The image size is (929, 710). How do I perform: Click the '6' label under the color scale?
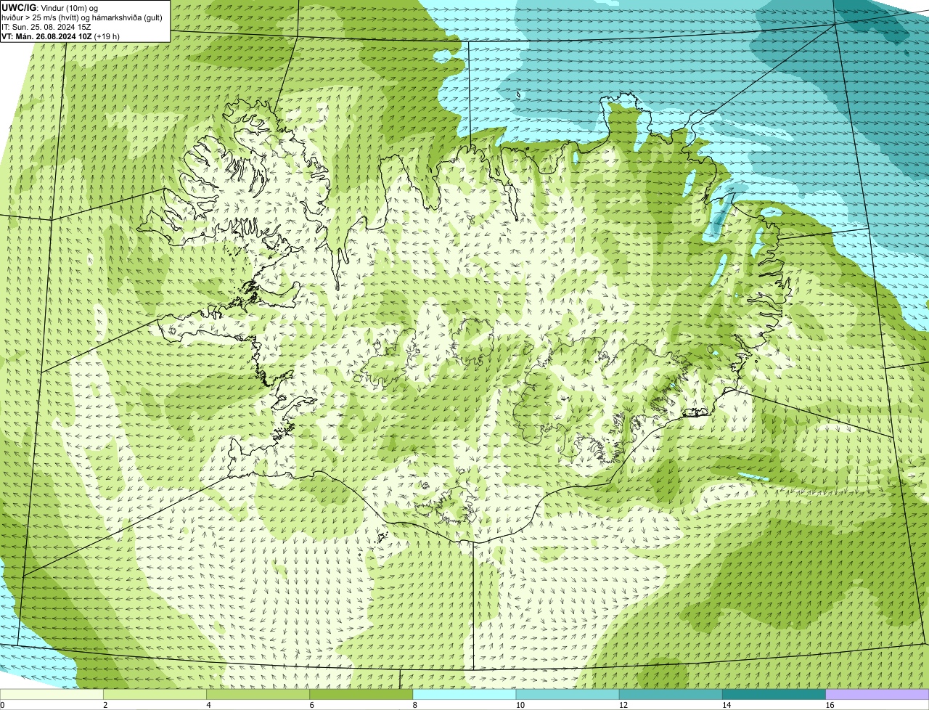pos(312,705)
